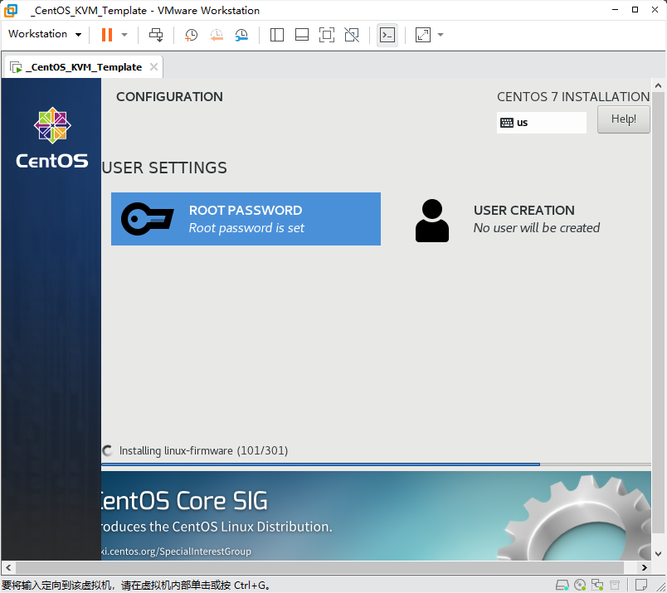Click the network adapter status icon
667x593 pixels.
(x=597, y=586)
